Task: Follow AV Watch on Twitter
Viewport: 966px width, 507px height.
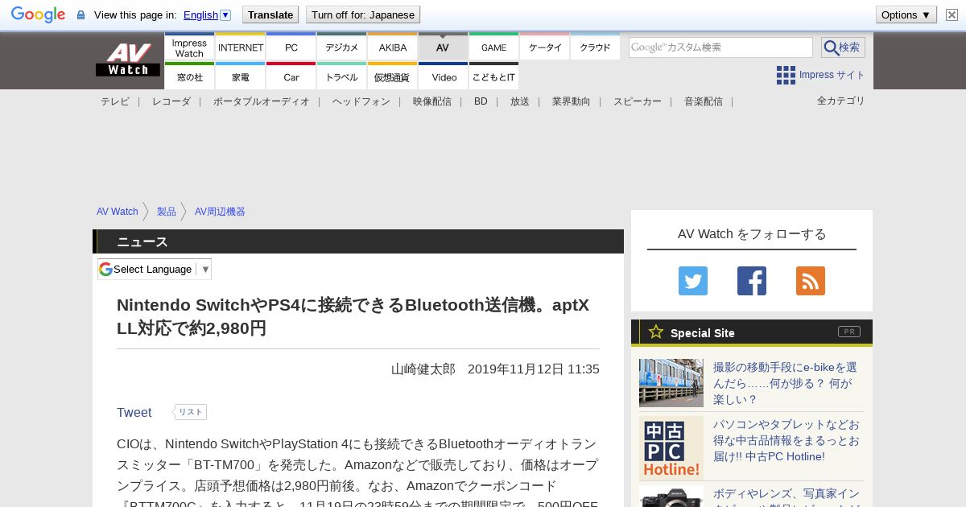Action: click(693, 281)
